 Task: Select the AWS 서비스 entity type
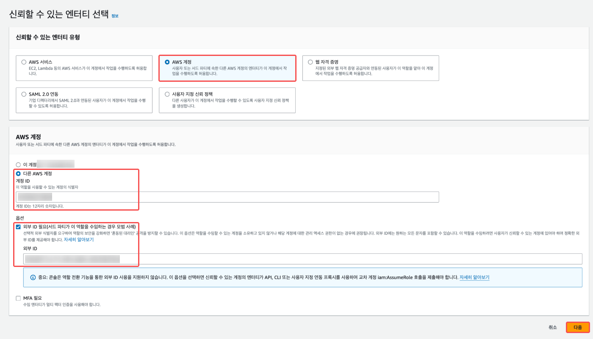pyautogui.click(x=24, y=62)
